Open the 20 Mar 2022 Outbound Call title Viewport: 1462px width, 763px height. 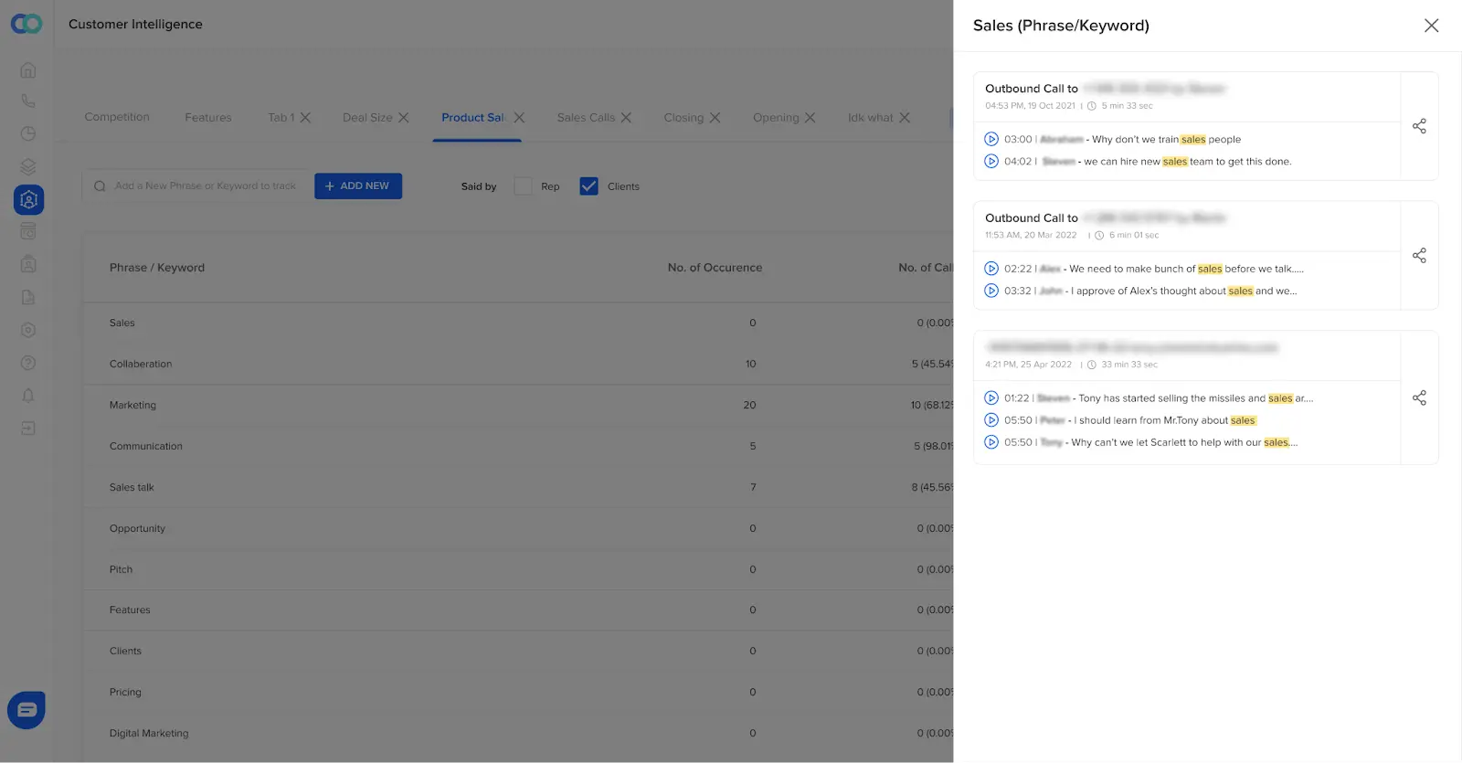[1032, 218]
